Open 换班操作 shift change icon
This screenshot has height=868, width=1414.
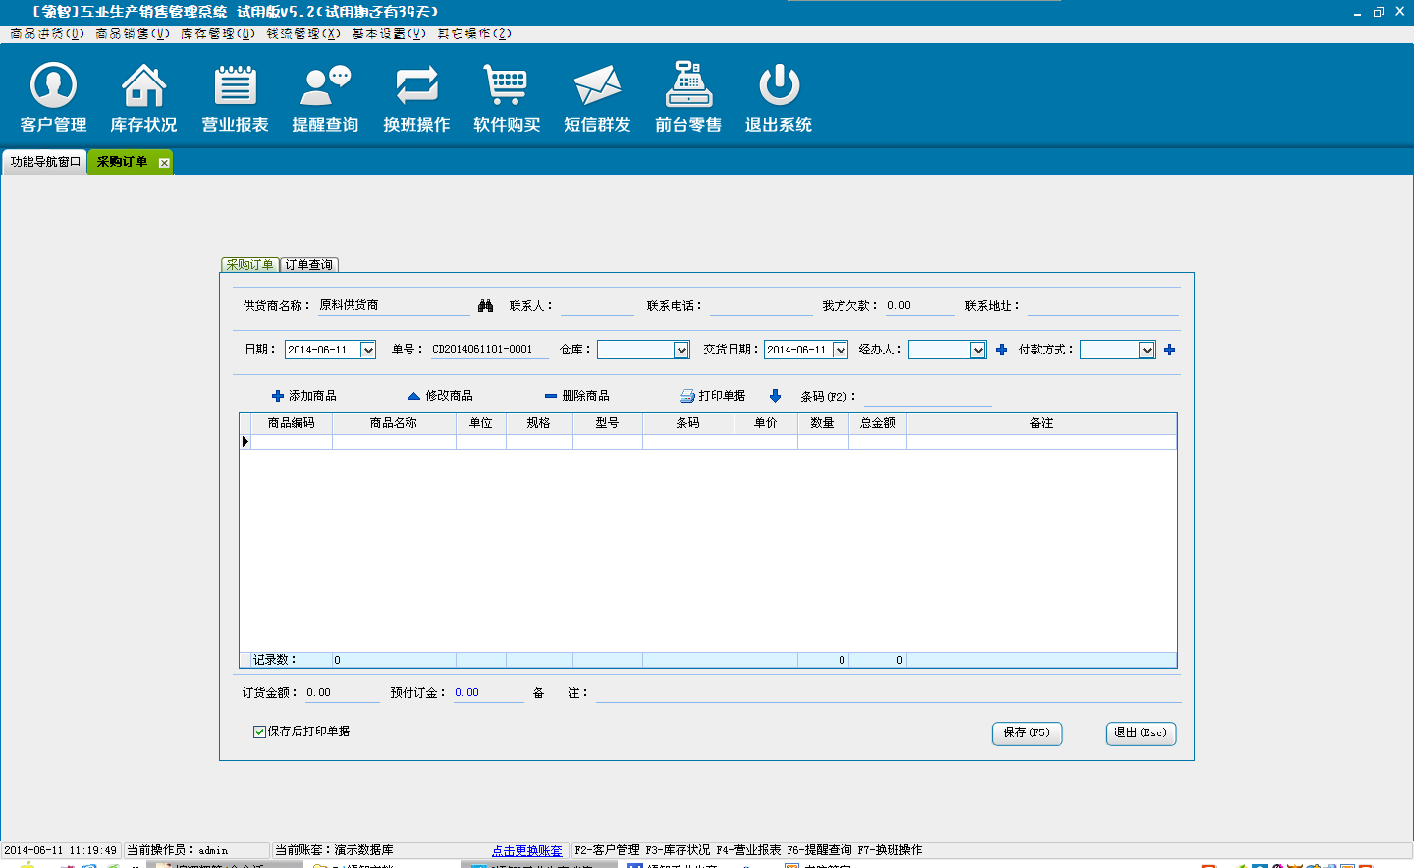[x=416, y=86]
